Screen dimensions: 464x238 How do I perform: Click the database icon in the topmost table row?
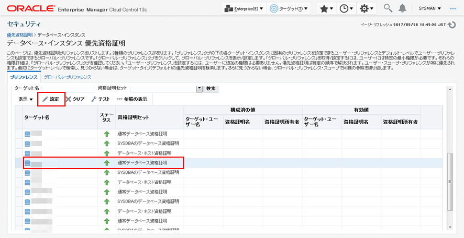(28, 134)
